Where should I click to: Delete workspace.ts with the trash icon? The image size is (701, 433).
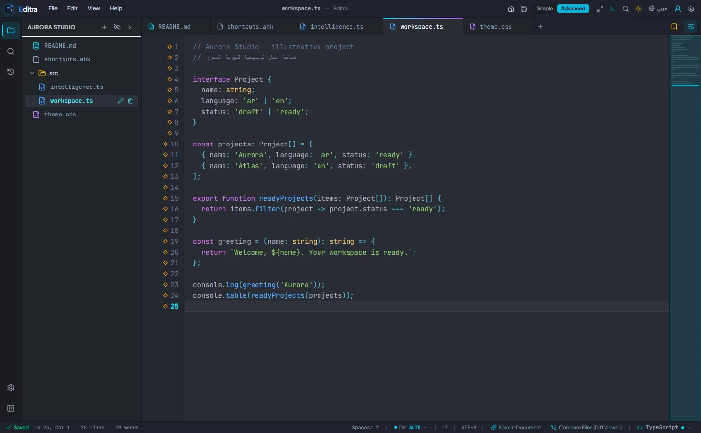(x=130, y=101)
